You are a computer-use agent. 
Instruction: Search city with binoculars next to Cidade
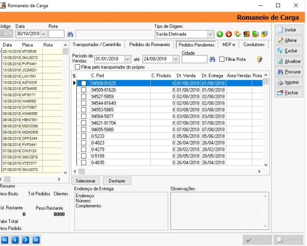[x=212, y=59]
